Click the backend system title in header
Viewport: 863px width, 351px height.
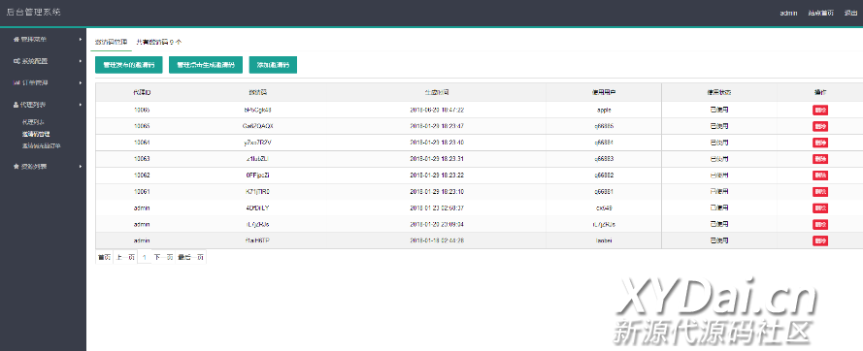[34, 12]
